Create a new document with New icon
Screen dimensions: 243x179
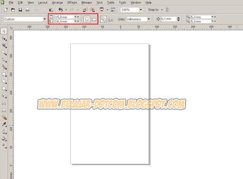6,10
